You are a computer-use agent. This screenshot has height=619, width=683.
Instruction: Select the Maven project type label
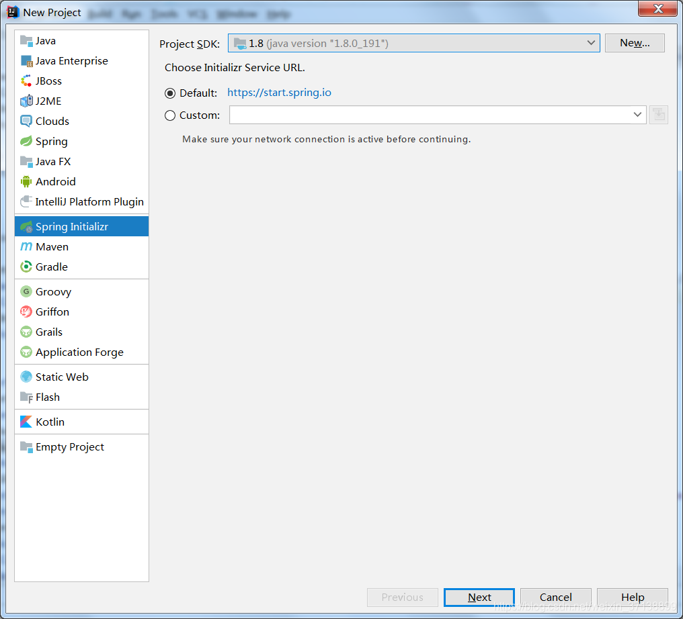click(x=52, y=246)
